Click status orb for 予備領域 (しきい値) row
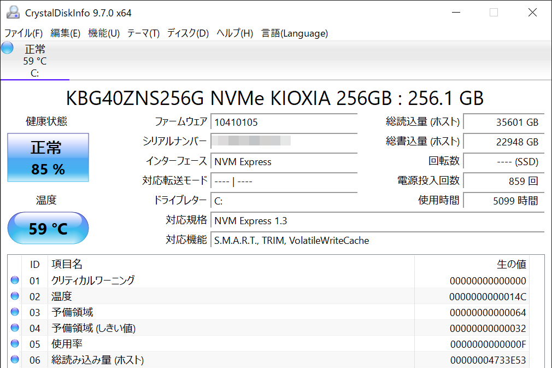Screen dimensions: 552x368 tap(15, 328)
